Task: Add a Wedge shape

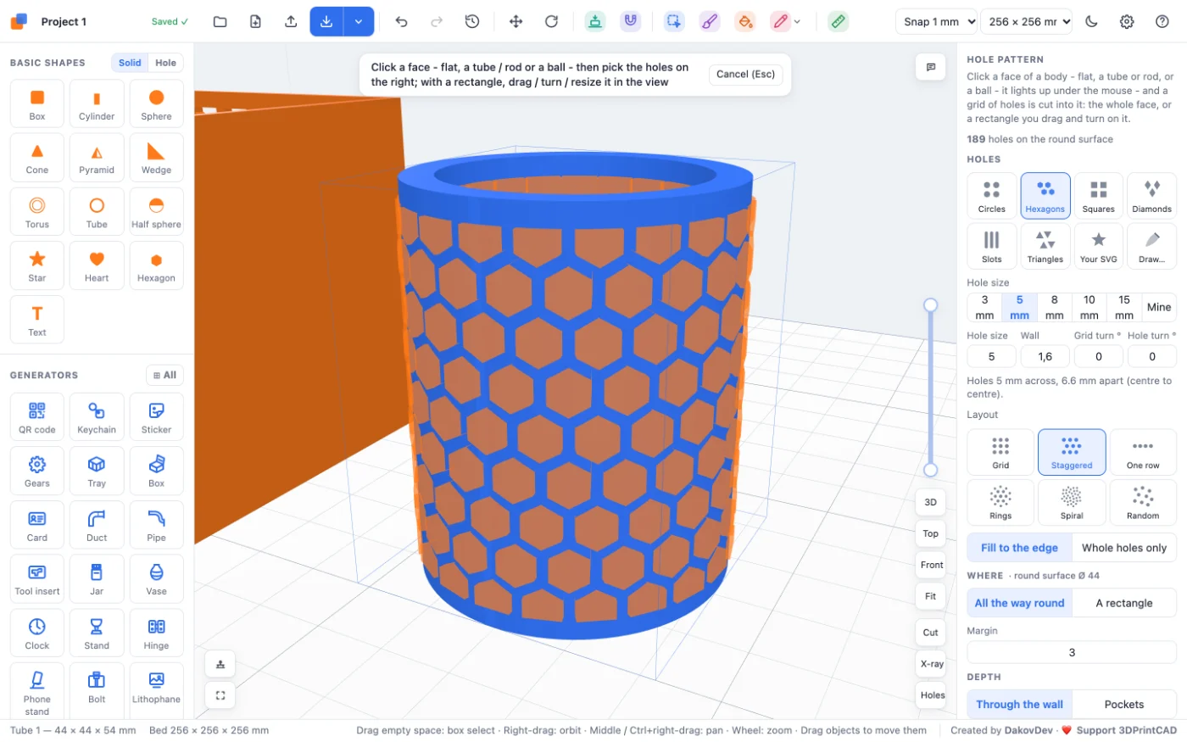Action: tap(156, 158)
